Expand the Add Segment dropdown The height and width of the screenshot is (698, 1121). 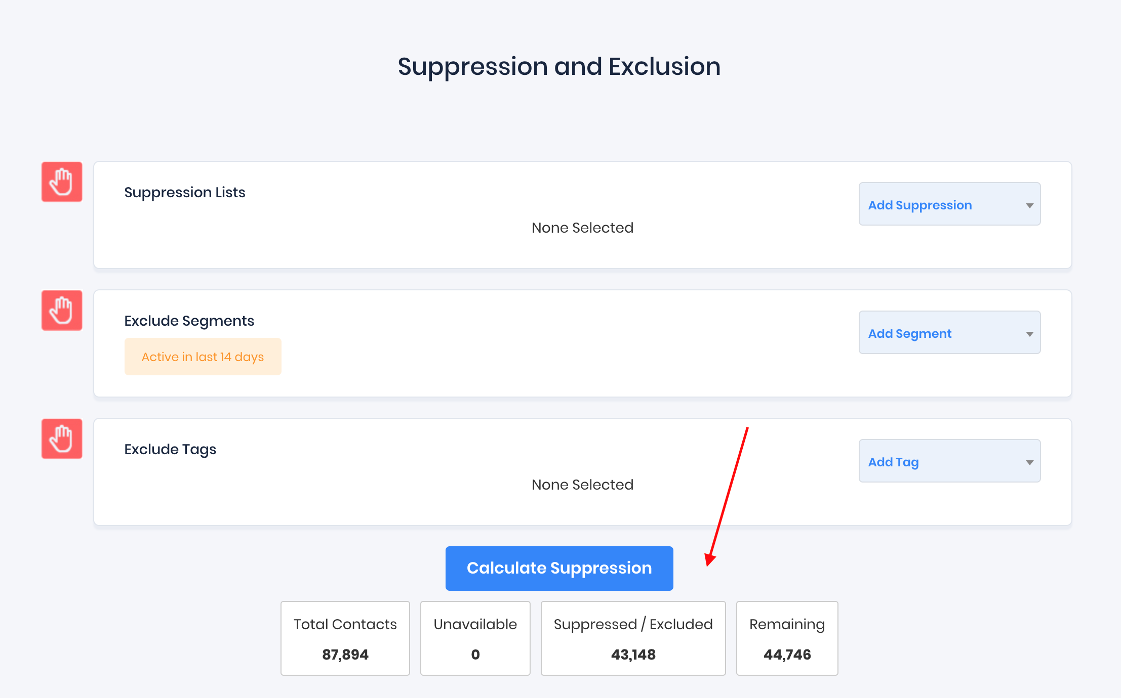click(x=949, y=333)
